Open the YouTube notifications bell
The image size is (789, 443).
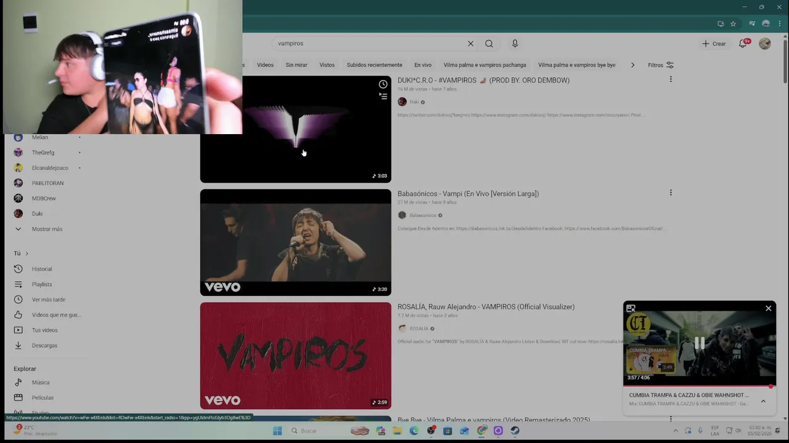743,44
